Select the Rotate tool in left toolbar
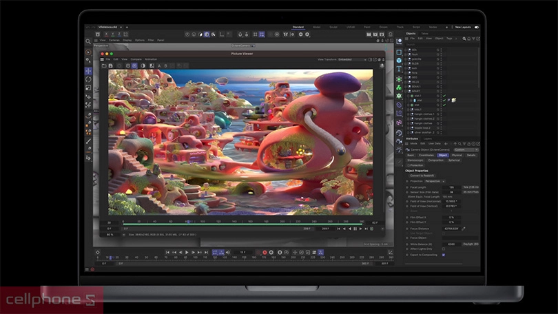This screenshot has width=558, height=314. coord(88,79)
